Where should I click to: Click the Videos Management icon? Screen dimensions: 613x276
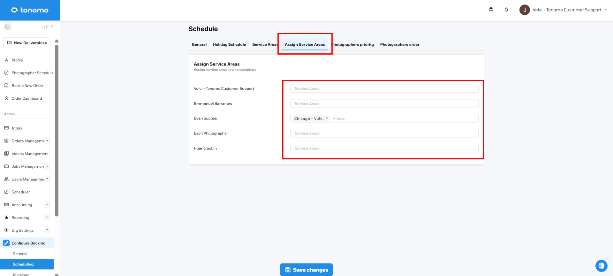[x=6, y=153]
